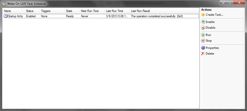Click the clock icon of Startup Itchy task
This screenshot has width=247, height=111.
pyautogui.click(x=5, y=16)
